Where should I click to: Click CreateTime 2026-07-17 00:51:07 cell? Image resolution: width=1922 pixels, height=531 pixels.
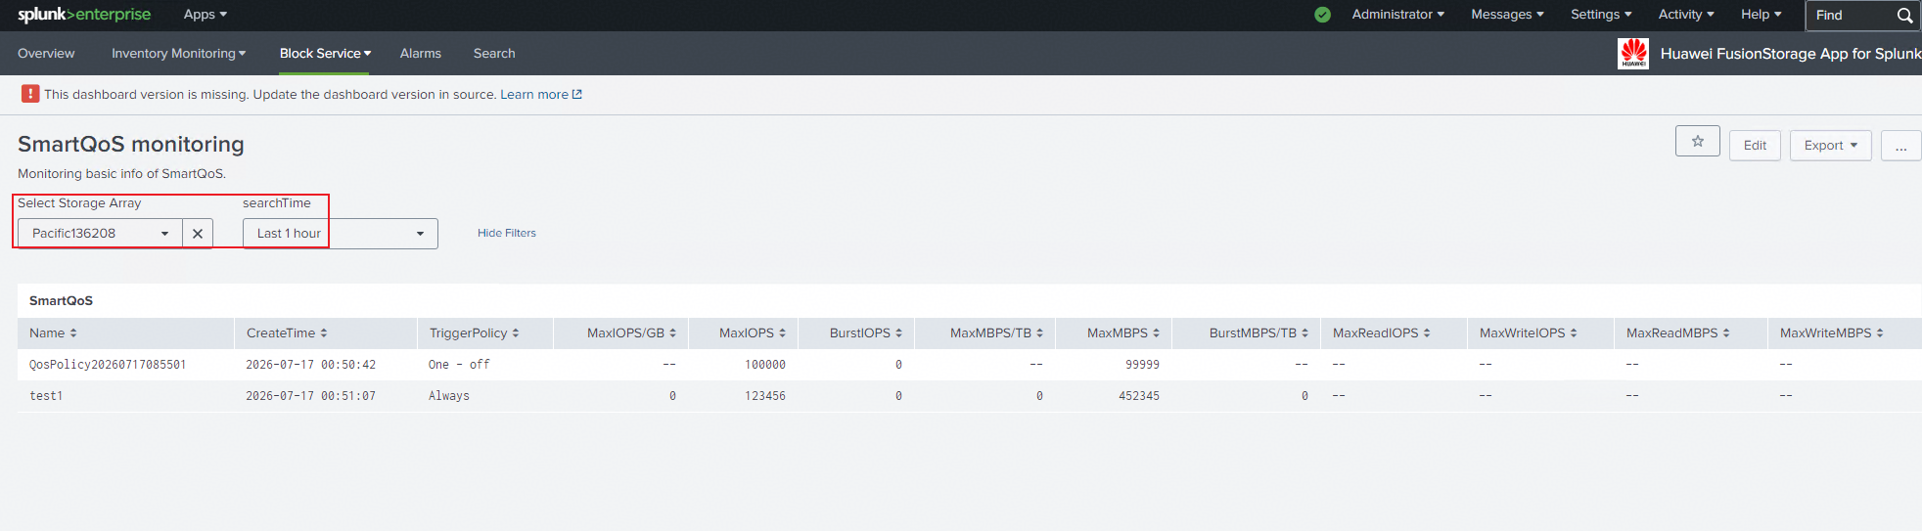click(x=310, y=396)
